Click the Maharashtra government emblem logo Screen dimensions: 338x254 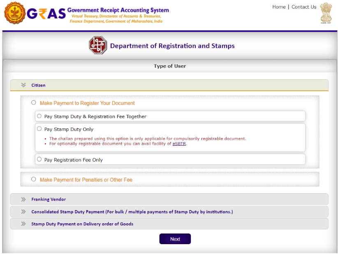(x=14, y=13)
